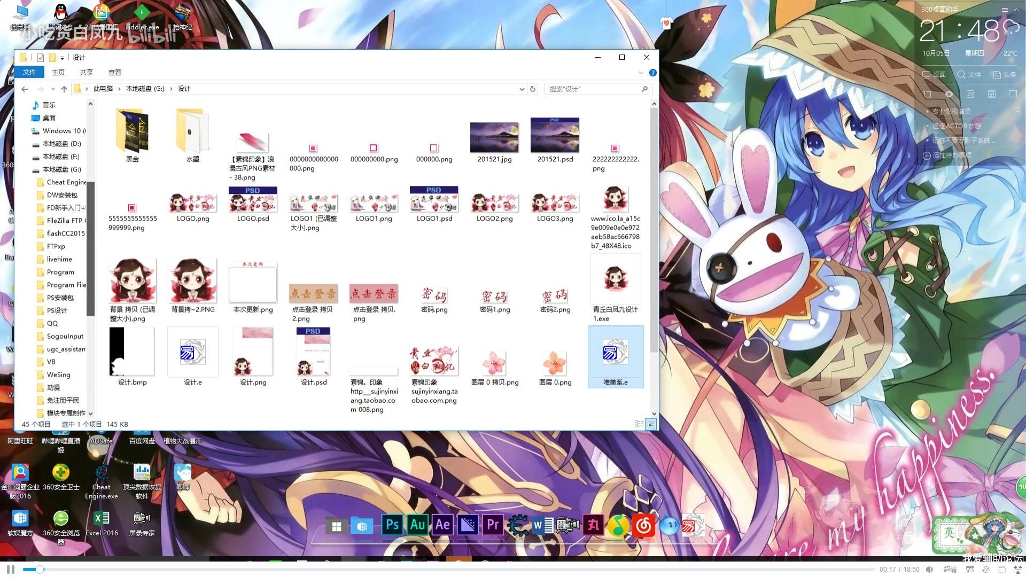This screenshot has height=577, width=1026.
Task: Click the volume icon in video player
Action: coord(930,570)
